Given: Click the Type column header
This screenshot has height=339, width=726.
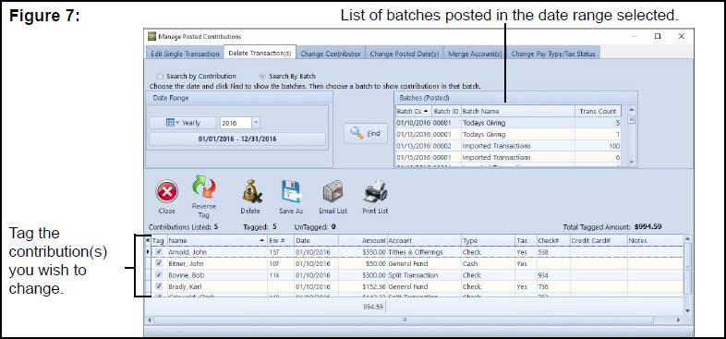Looking at the screenshot, I should (488, 240).
